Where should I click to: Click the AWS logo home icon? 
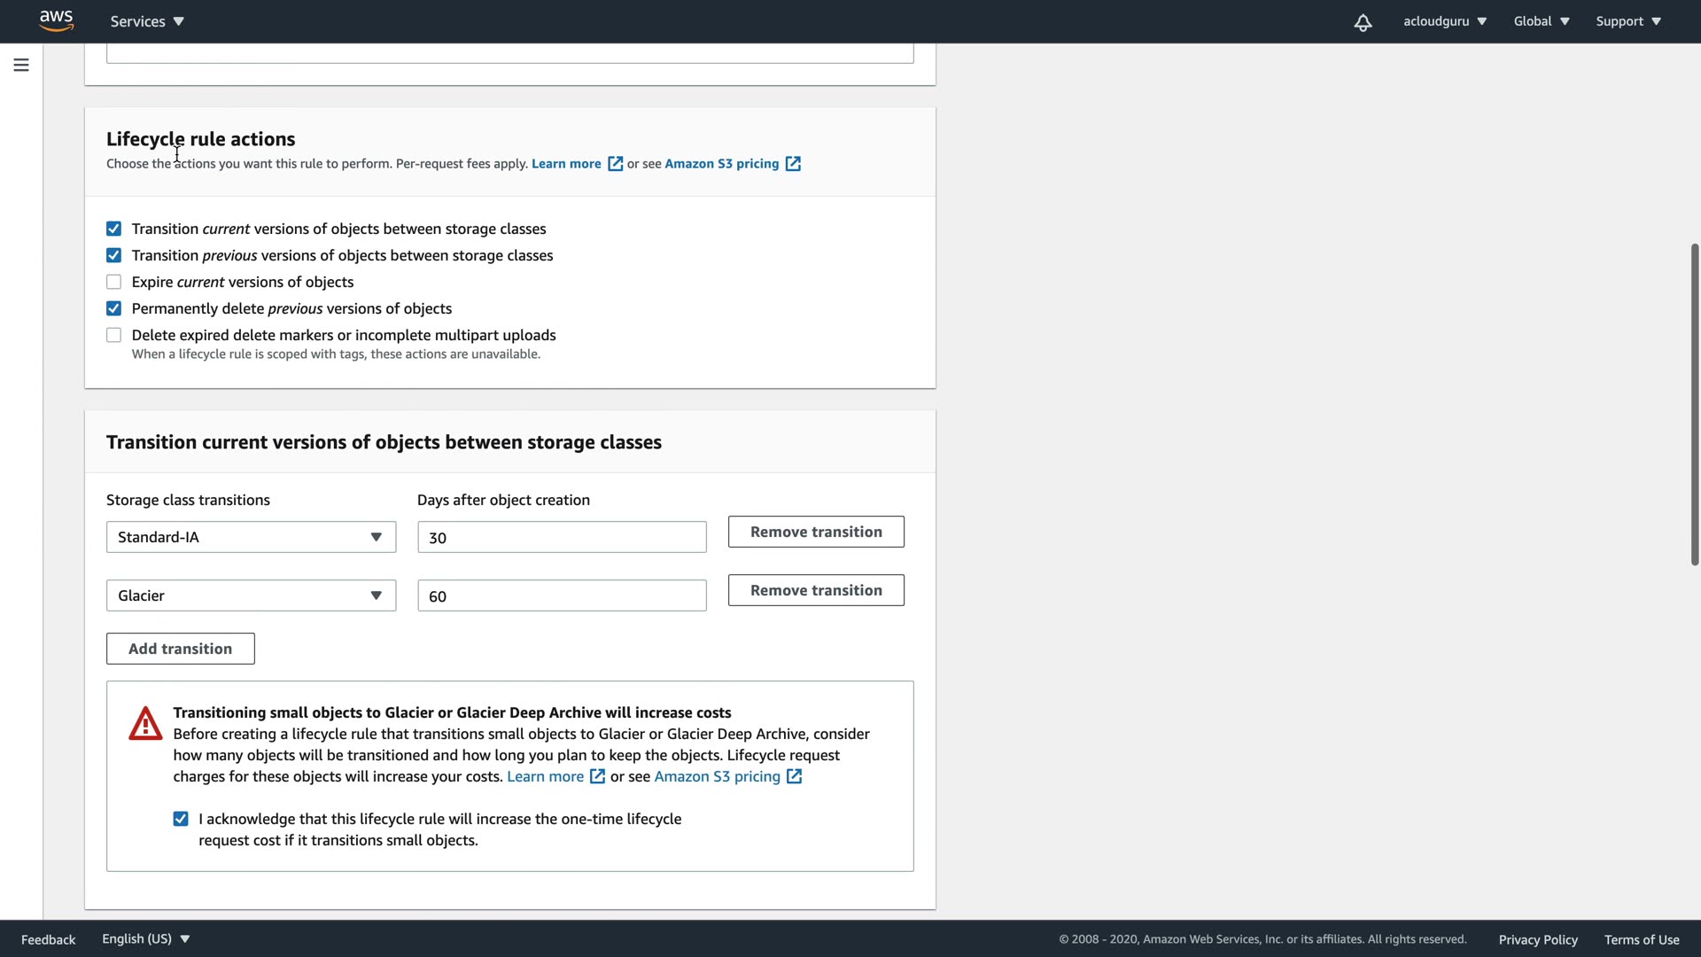tap(56, 20)
